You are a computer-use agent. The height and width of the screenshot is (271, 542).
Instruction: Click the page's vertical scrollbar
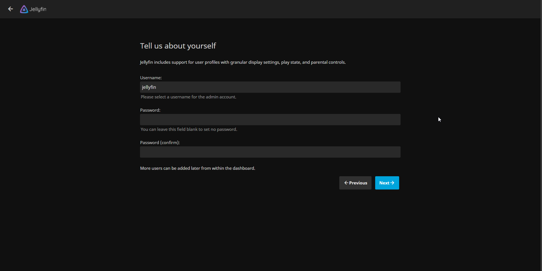541,135
